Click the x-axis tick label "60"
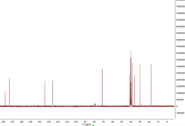This screenshot has height=126, width=185. tap(112, 122)
